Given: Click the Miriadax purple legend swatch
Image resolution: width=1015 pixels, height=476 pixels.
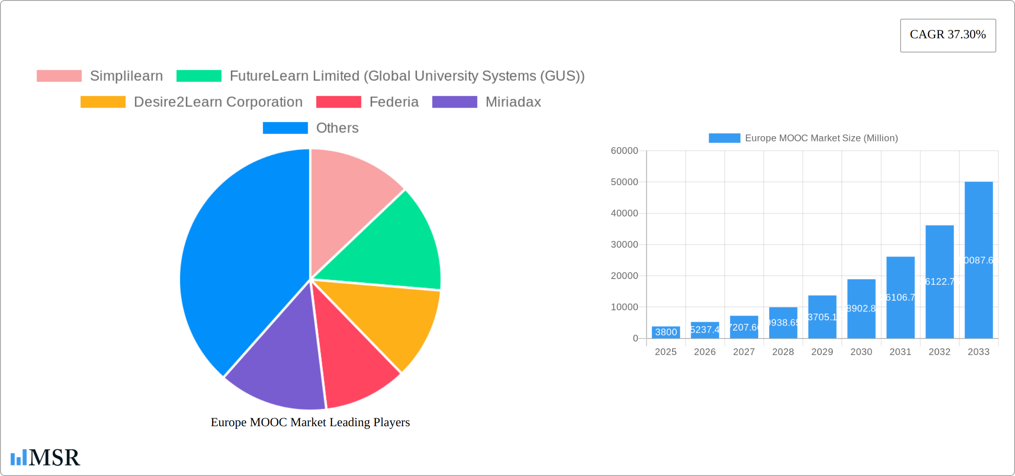Looking at the screenshot, I should tap(455, 102).
